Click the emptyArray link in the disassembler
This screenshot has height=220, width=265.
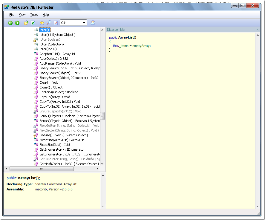[141, 46]
